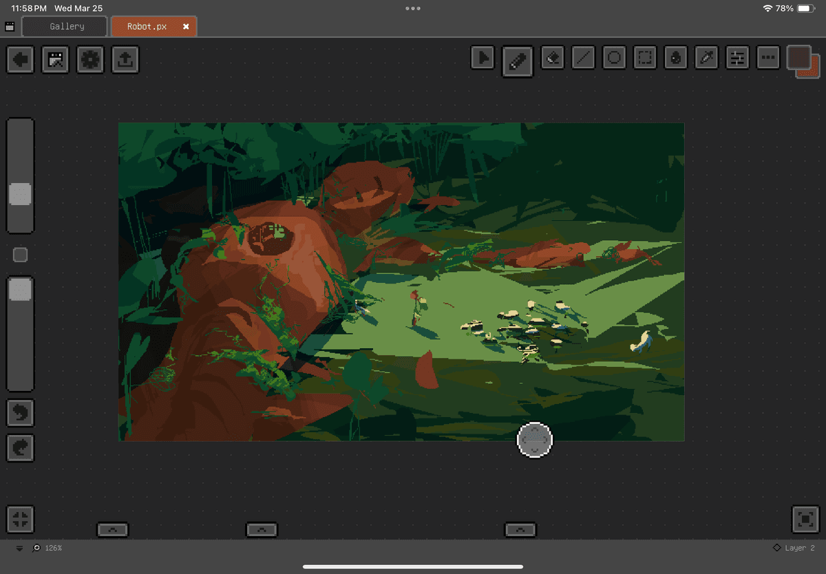This screenshot has height=574, width=826.
Task: Choose the line tool
Action: pos(584,59)
